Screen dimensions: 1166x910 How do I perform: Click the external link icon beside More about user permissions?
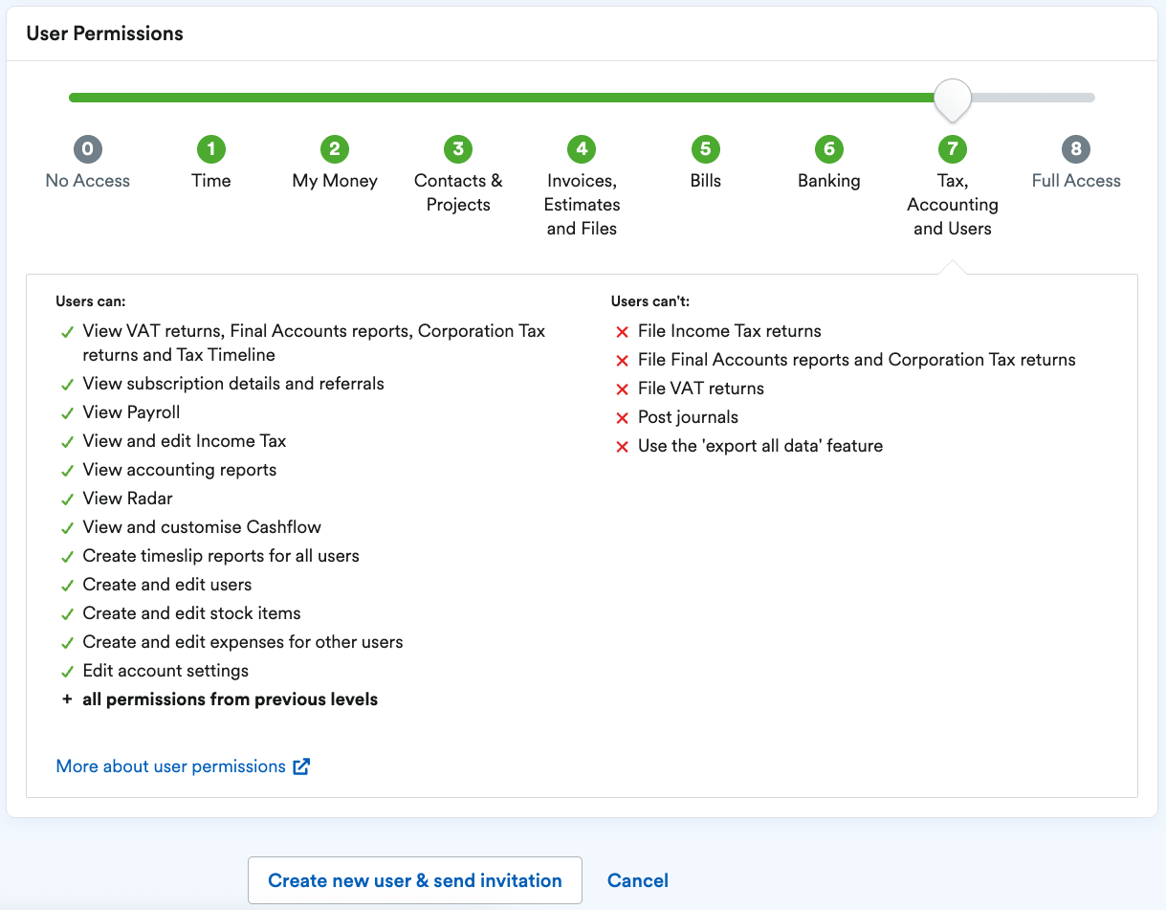click(301, 766)
